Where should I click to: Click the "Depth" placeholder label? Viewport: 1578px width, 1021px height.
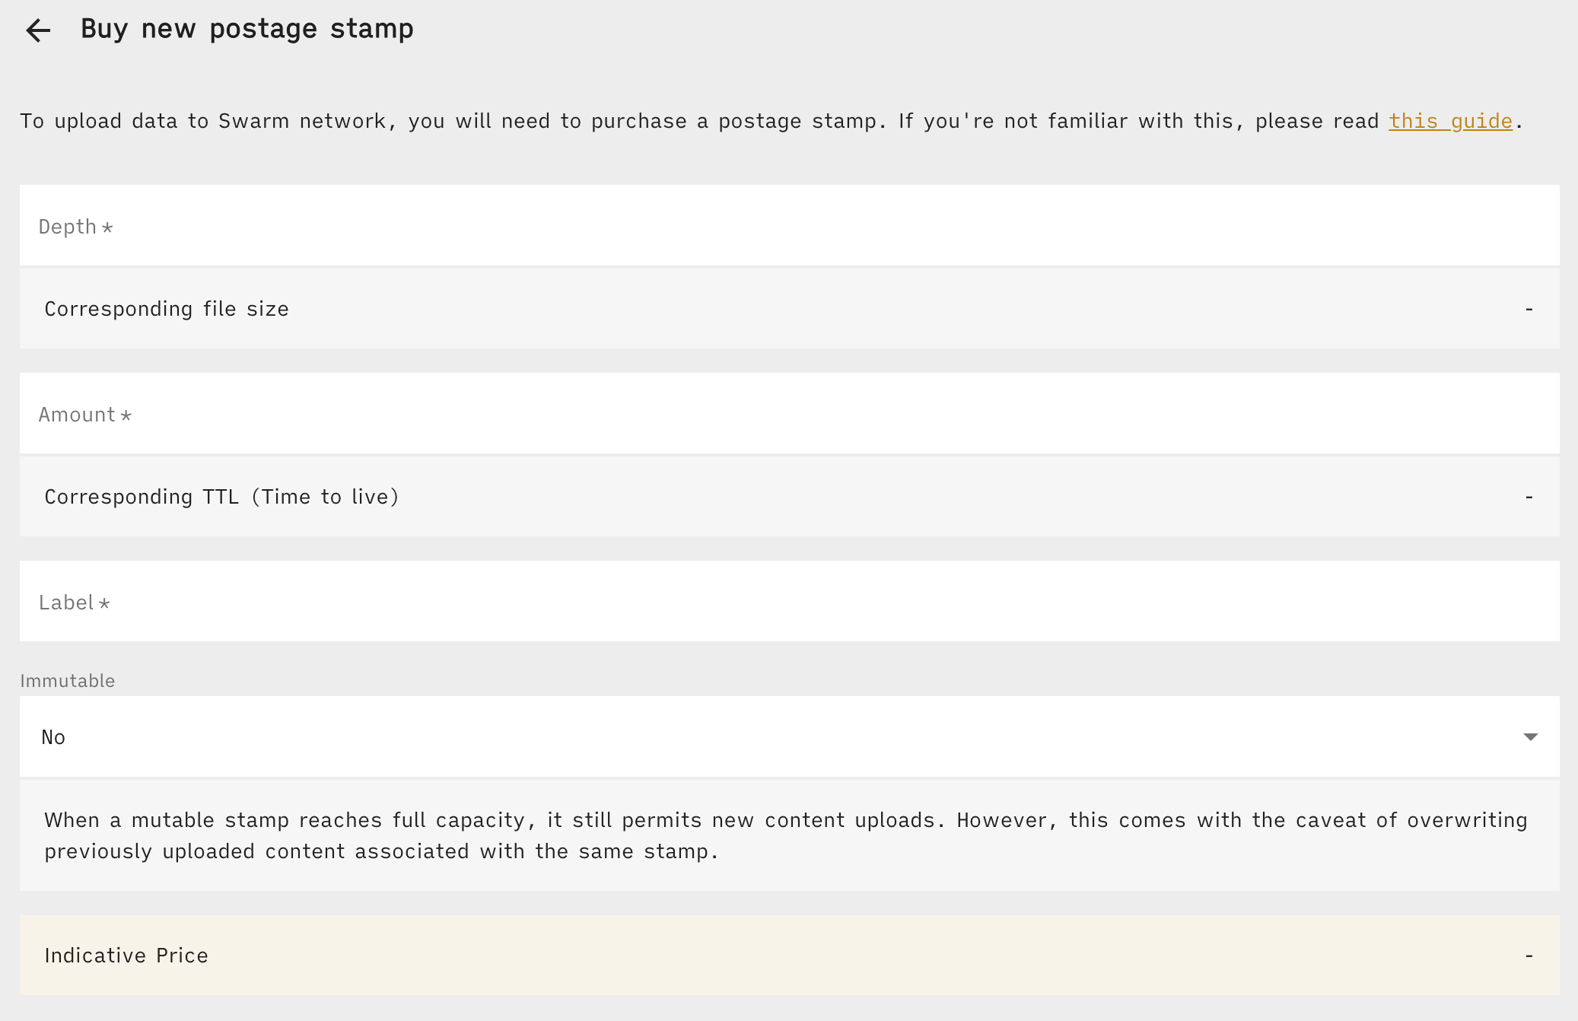(x=68, y=227)
